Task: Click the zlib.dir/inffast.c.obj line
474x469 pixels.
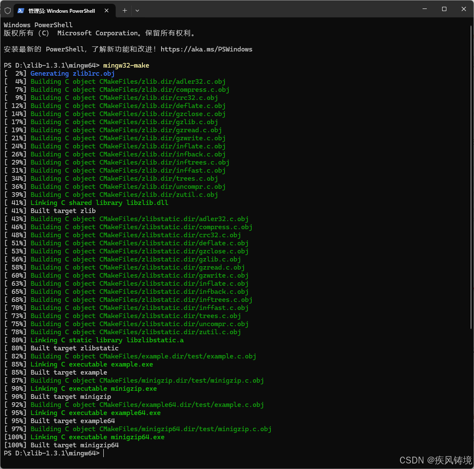Action: tap(115, 171)
